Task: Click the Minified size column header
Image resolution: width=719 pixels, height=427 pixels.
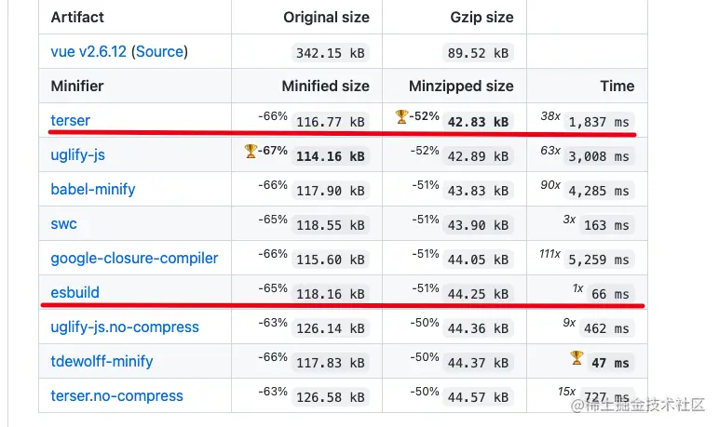Action: click(326, 87)
